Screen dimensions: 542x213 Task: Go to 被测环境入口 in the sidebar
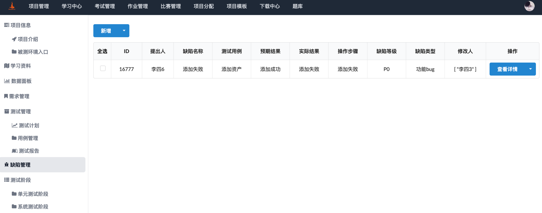coord(33,52)
